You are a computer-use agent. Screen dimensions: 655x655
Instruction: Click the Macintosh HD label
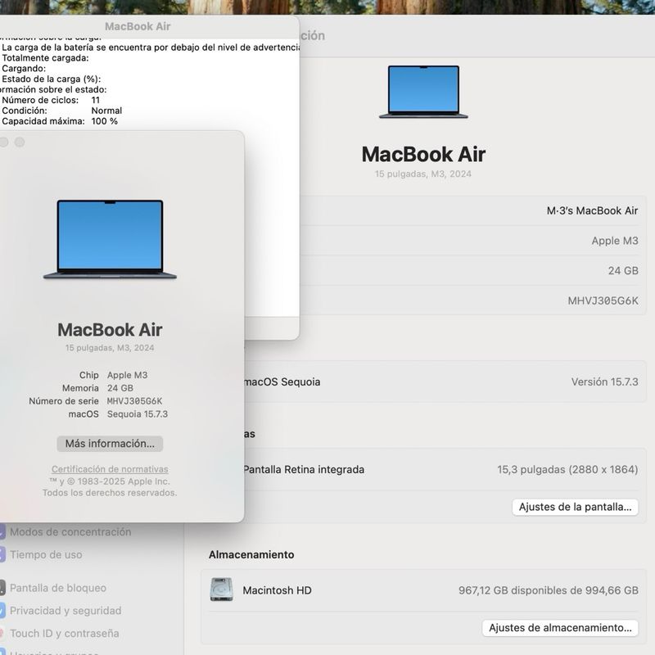(277, 590)
